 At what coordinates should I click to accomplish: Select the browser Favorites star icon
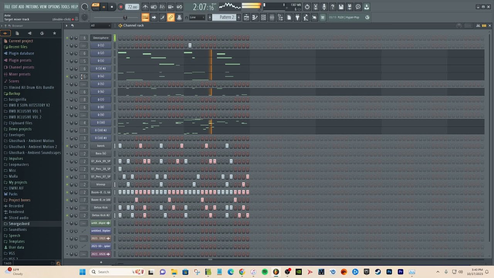pyautogui.click(x=54, y=33)
